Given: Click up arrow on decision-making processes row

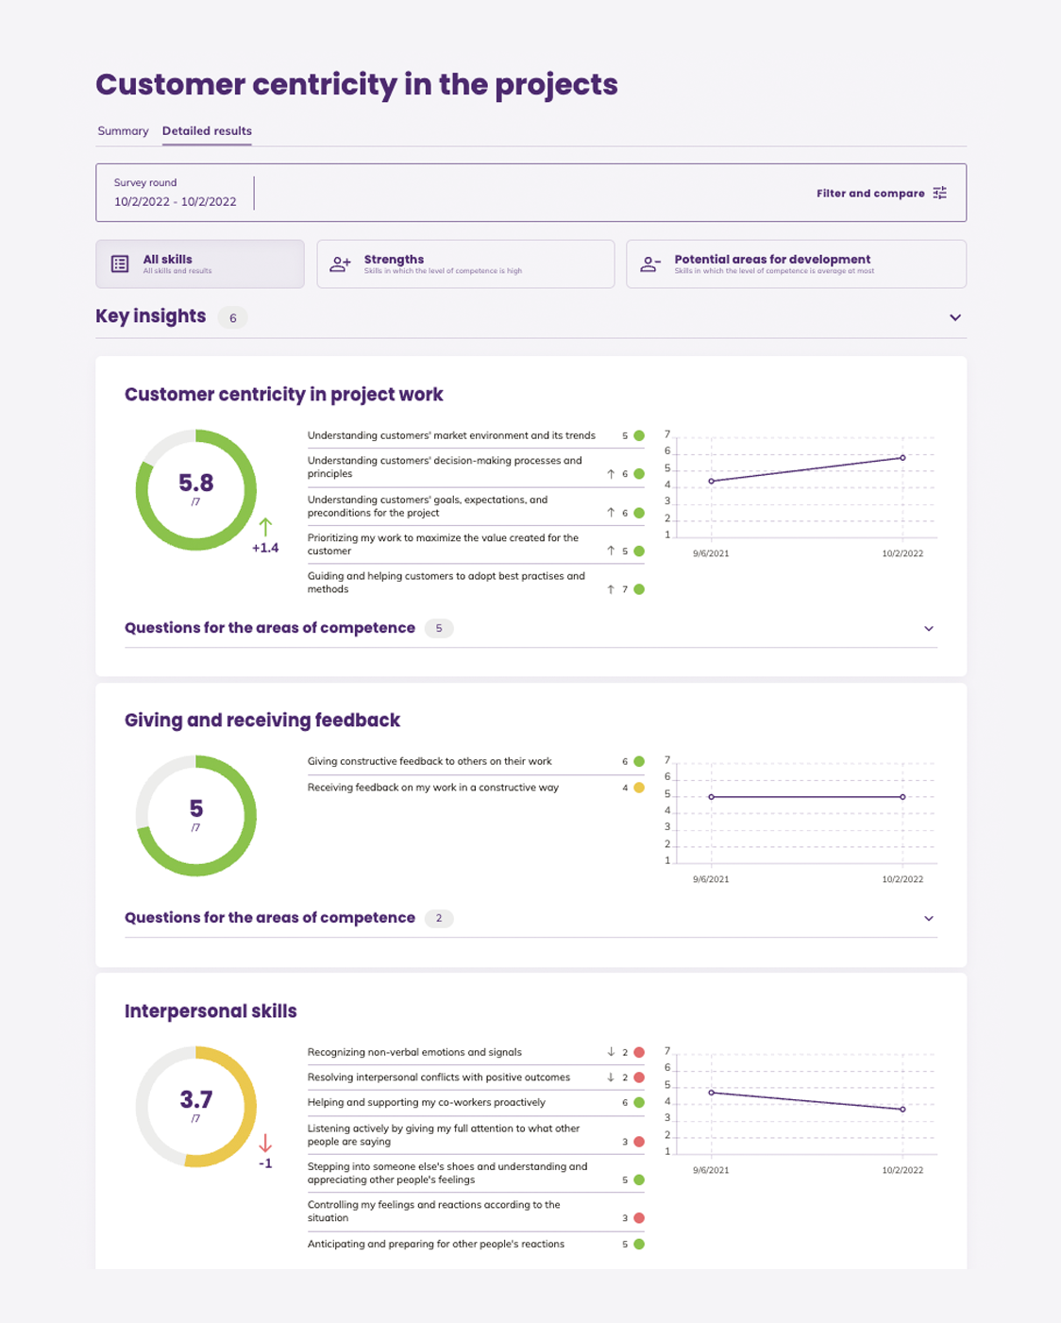Looking at the screenshot, I should click(611, 474).
